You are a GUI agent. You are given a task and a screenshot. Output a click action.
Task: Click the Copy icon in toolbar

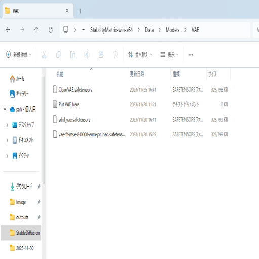click(x=58, y=55)
